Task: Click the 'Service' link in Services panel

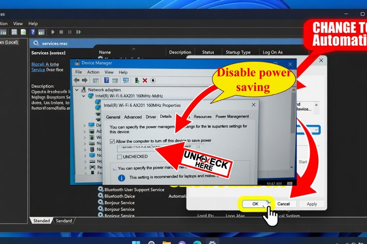Action: (x=38, y=70)
